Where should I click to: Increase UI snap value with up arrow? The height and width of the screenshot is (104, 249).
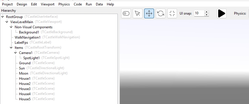[206, 12]
